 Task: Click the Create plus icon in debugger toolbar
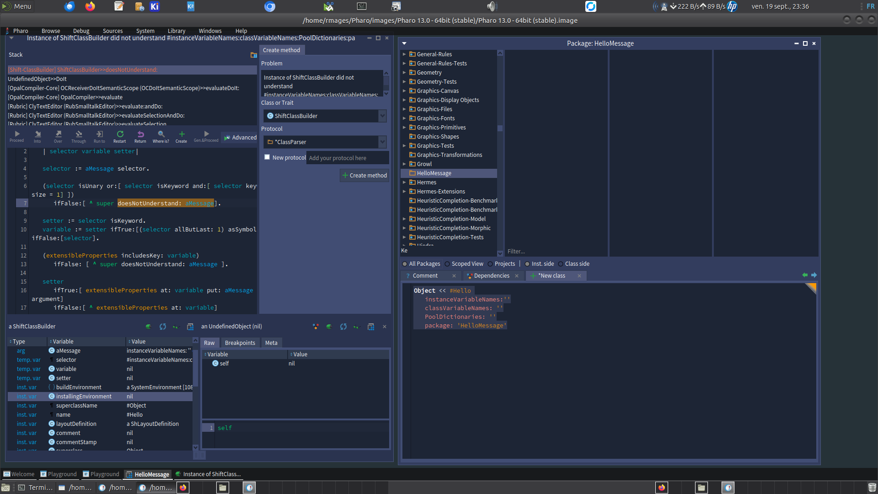182,134
